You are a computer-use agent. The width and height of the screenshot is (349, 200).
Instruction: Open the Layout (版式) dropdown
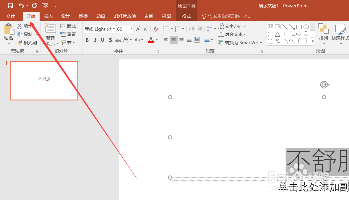pos(70,26)
